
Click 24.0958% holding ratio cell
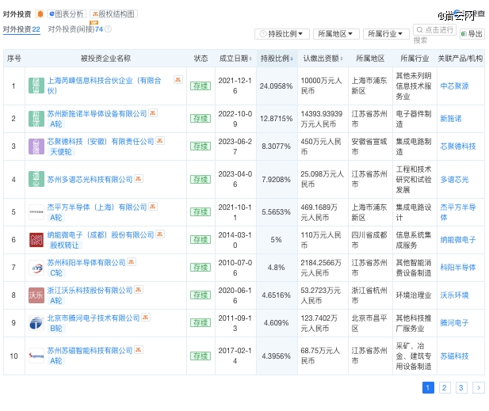277,86
